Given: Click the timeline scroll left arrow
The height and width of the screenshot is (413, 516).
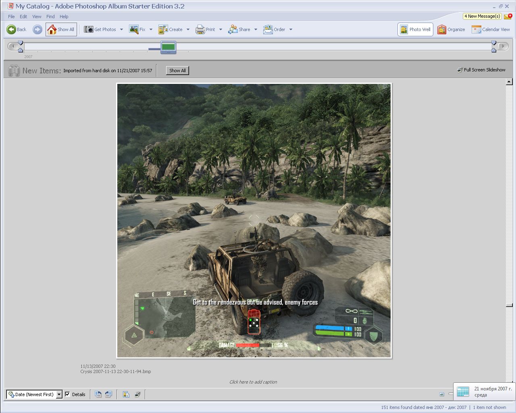Looking at the screenshot, I should 12,46.
